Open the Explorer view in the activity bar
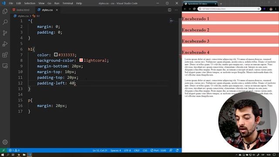 5,11
